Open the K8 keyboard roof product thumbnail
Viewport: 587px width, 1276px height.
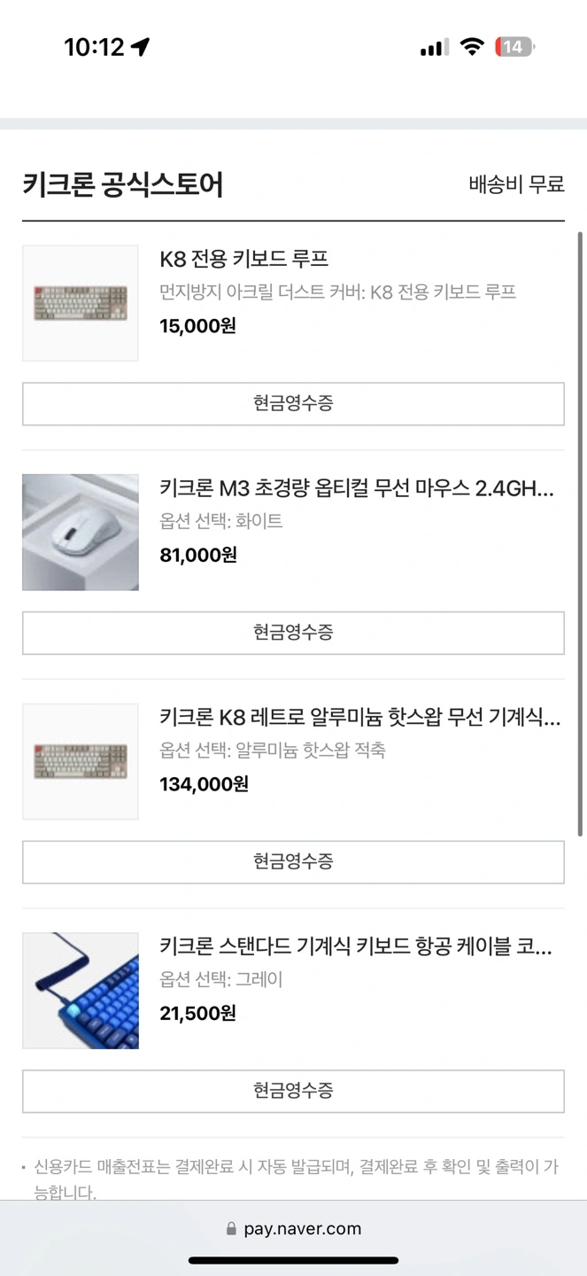tap(81, 303)
